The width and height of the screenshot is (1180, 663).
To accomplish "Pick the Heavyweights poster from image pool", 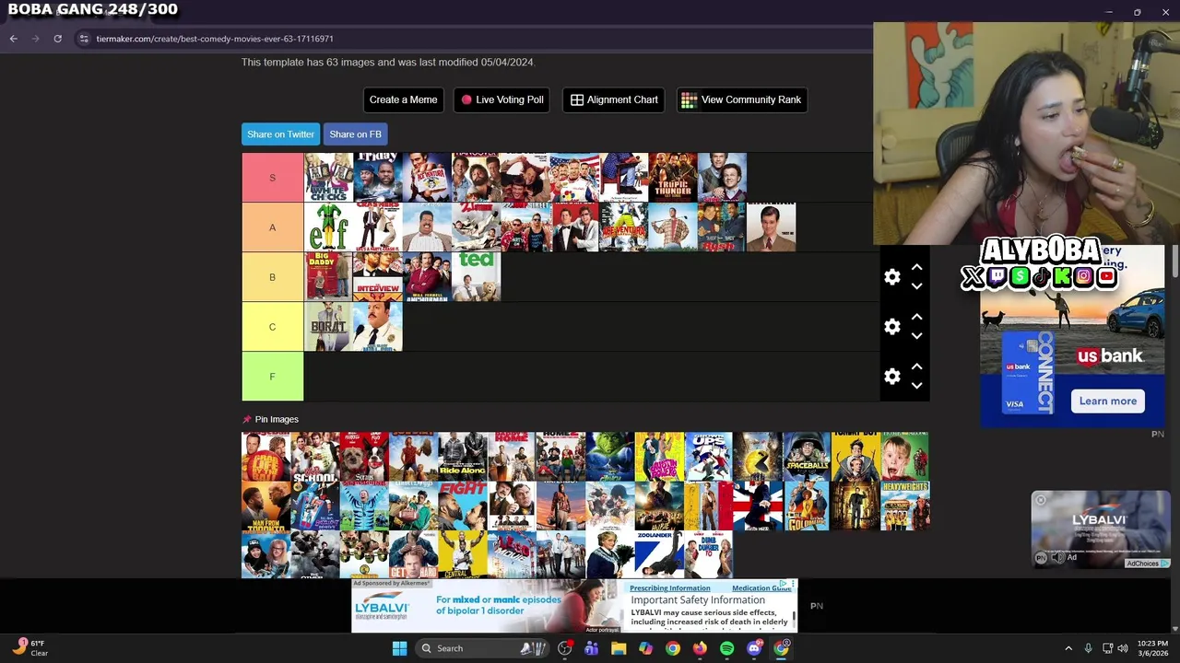I will (x=905, y=506).
